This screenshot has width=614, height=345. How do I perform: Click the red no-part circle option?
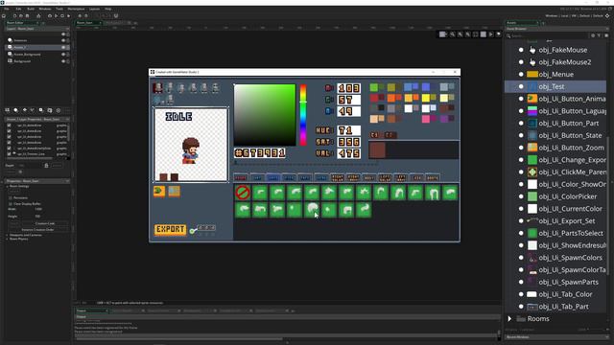coord(243,193)
